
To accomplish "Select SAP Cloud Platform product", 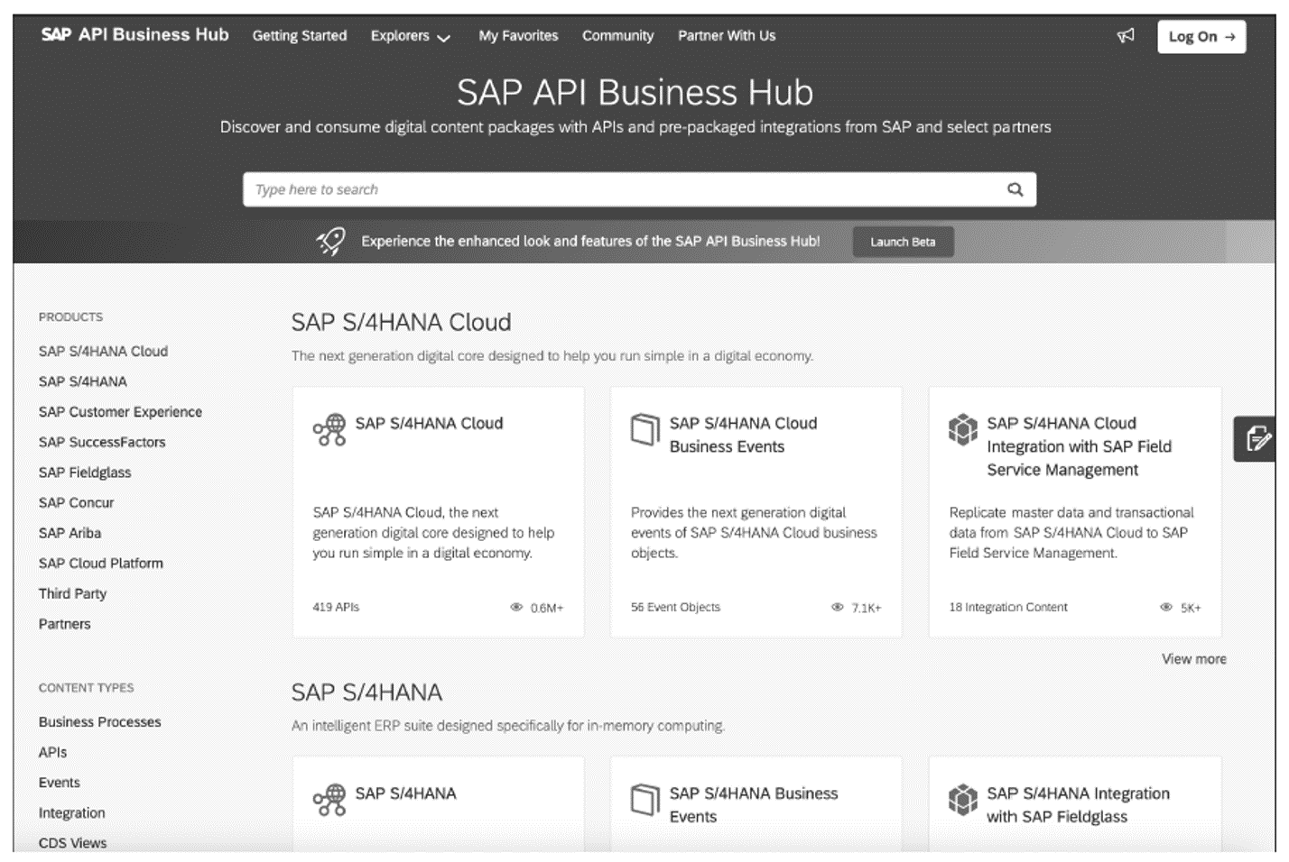I will pyautogui.click(x=101, y=564).
